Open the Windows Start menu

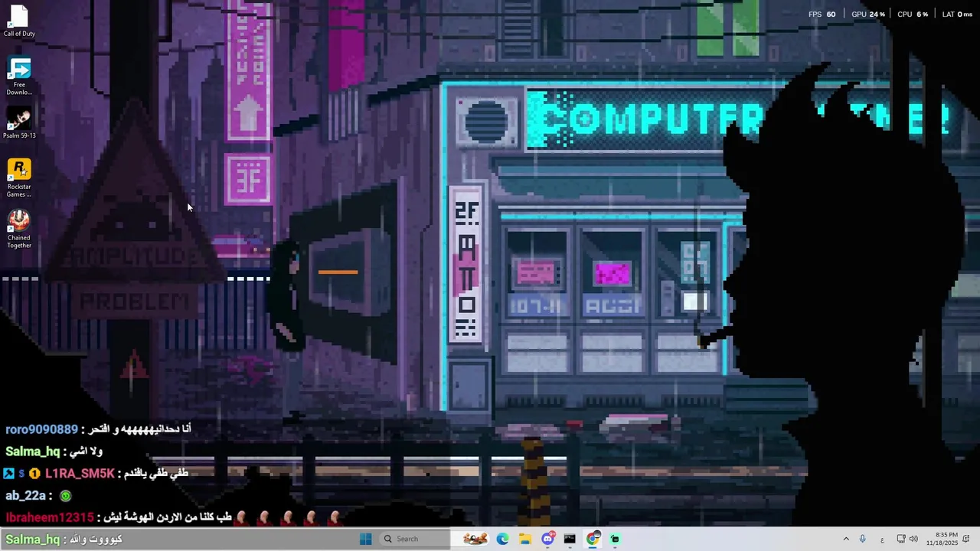tap(365, 539)
